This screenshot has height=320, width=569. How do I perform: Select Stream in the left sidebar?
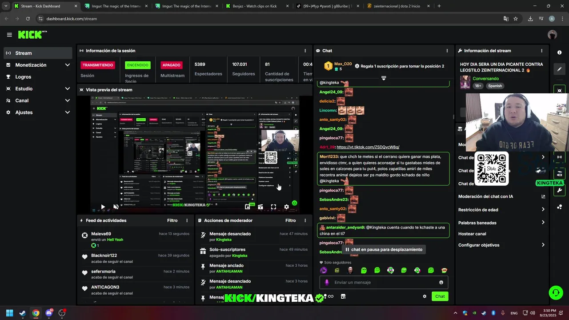point(38,53)
